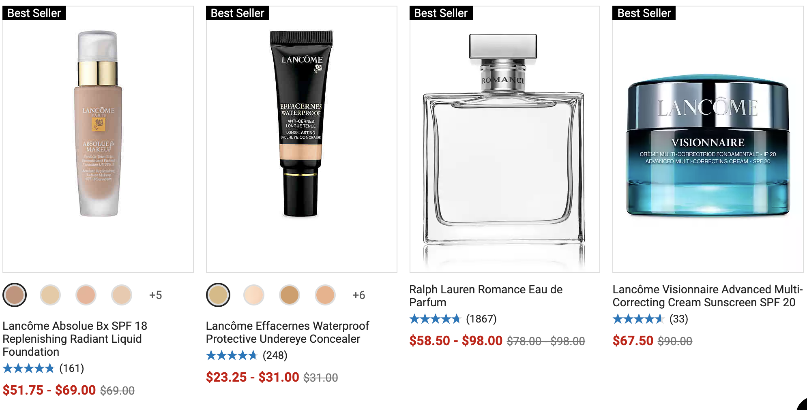Open Visionnaire Multi-Correcting Cream title link
Screen dimensions: 807x410
pos(708,296)
